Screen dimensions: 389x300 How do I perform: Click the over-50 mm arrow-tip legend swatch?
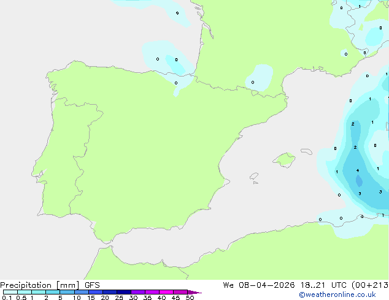pyautogui.click(x=194, y=292)
